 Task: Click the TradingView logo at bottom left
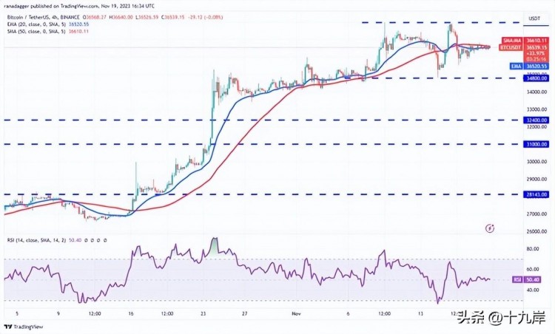tap(24, 327)
